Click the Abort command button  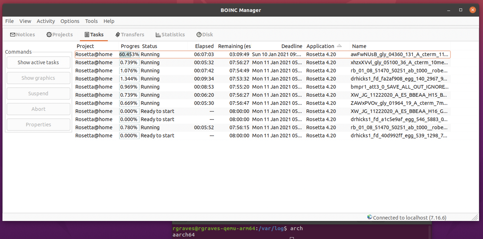[x=38, y=109]
